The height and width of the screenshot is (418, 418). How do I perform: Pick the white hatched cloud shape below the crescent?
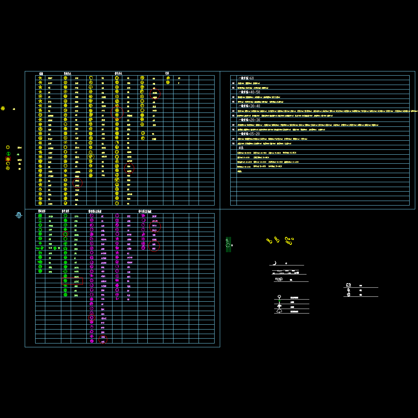pyautogui.click(x=278, y=279)
